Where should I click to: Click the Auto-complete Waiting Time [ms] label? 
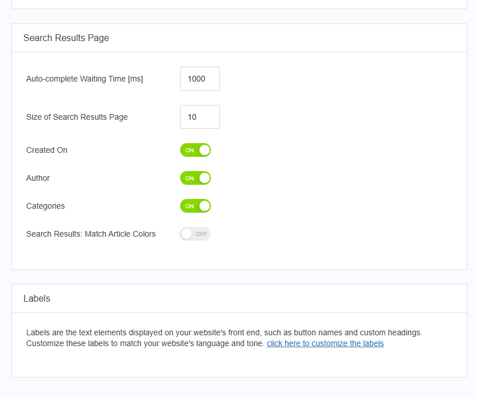[x=84, y=79]
